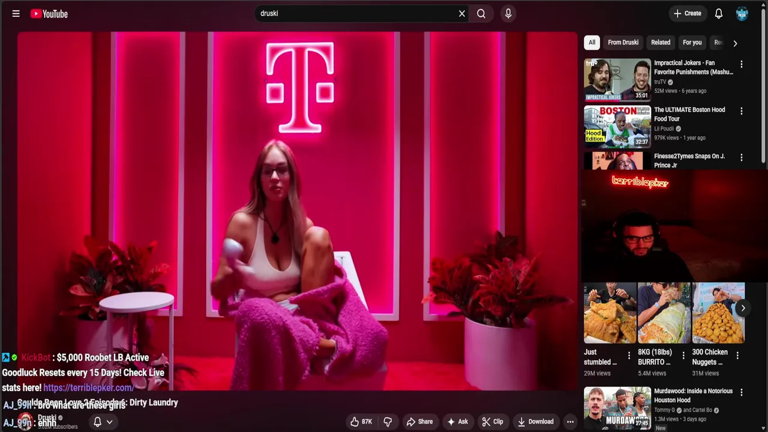Click the Clip scissors button
This screenshot has height=432, width=768.
point(493,422)
